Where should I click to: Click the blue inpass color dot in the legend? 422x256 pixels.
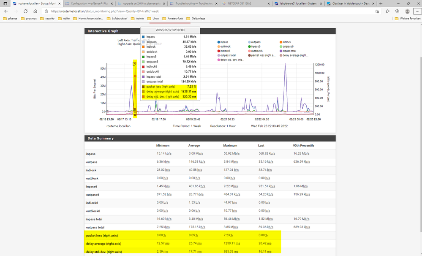[x=219, y=42]
